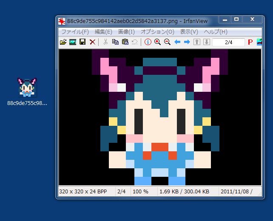Click the 2/4 entry in the status bar
The image size is (273, 221).
pyautogui.click(x=121, y=192)
